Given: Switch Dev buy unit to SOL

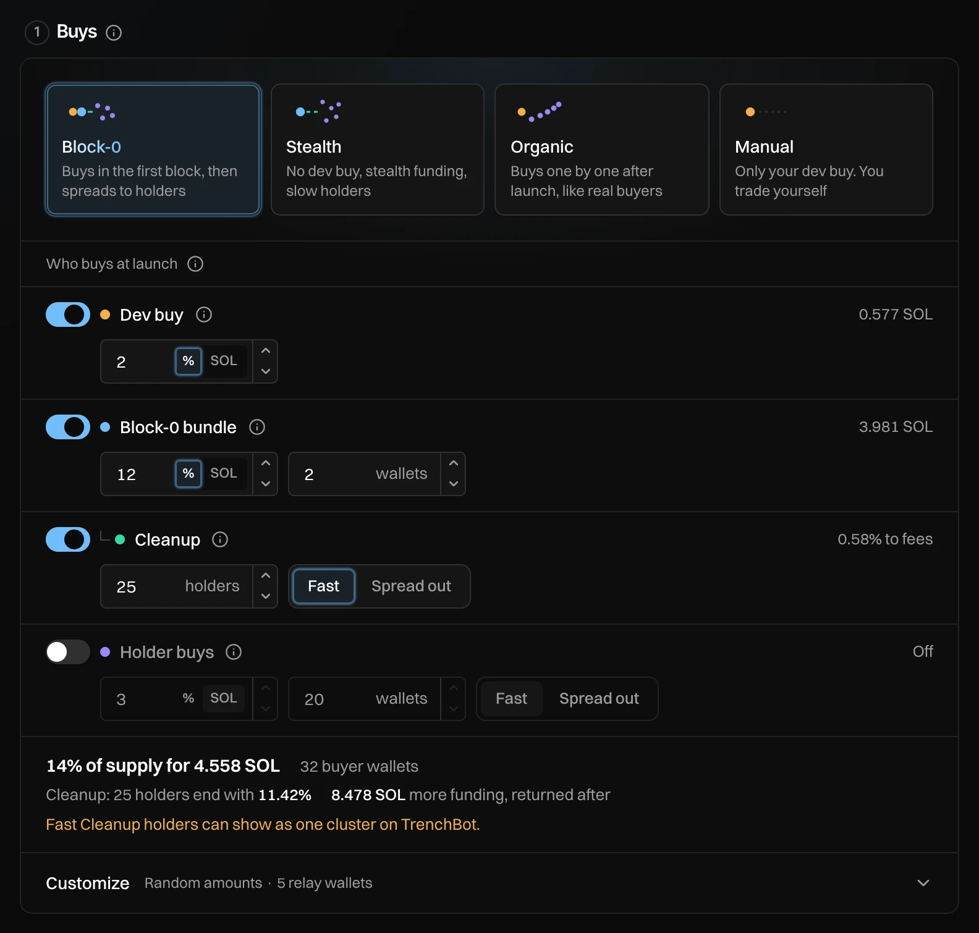Looking at the screenshot, I should [224, 361].
